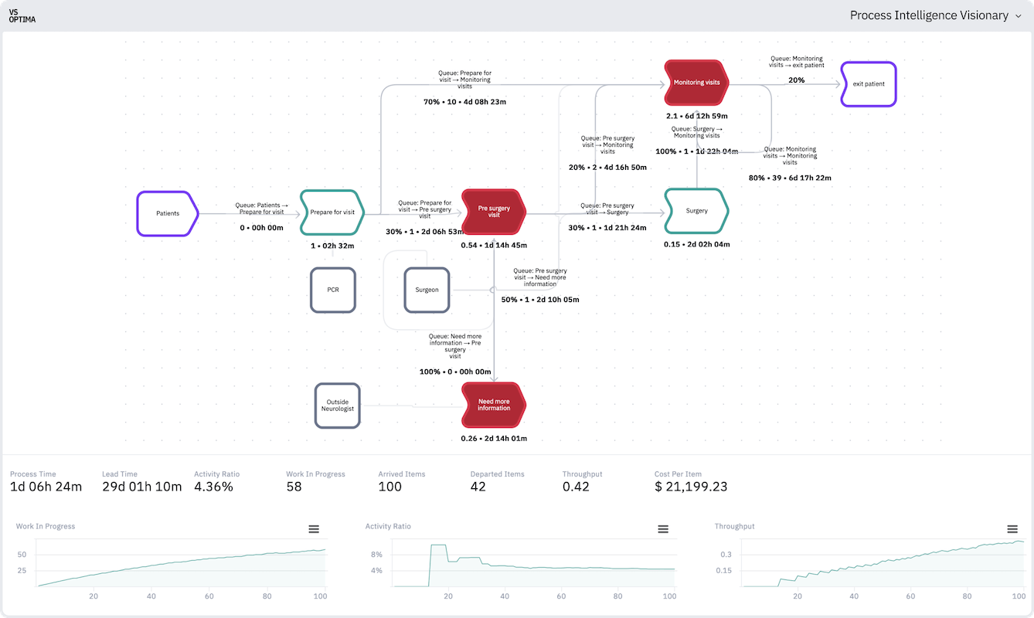
Task: Select the Surgery activity node
Action: tap(695, 211)
